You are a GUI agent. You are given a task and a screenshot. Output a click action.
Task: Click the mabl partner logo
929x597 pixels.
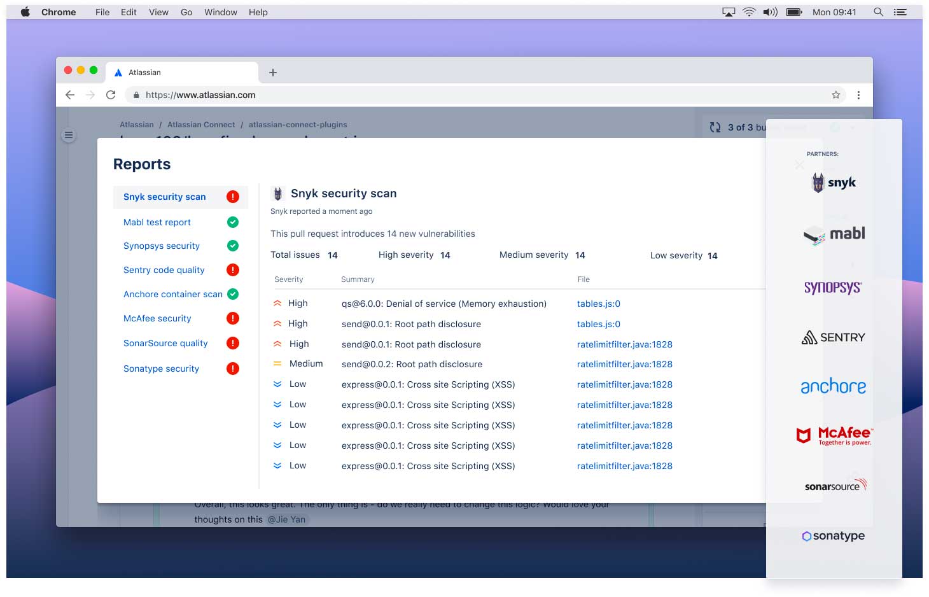[834, 234]
